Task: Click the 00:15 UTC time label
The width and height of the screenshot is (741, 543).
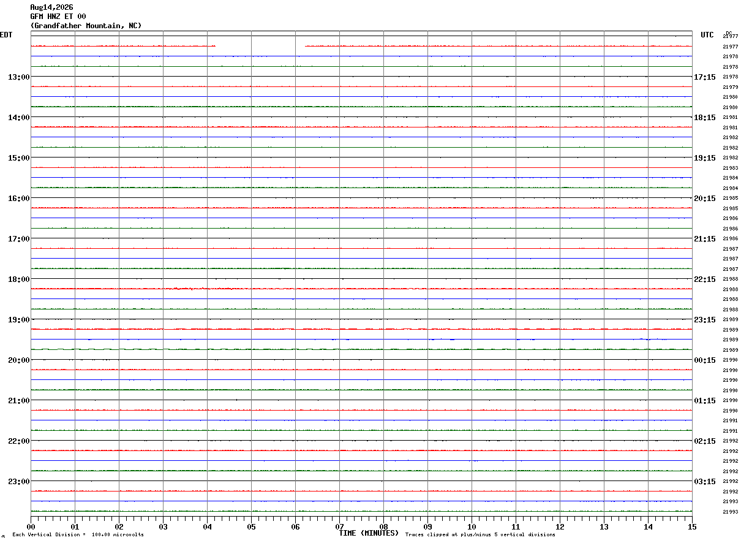Action: (x=705, y=360)
